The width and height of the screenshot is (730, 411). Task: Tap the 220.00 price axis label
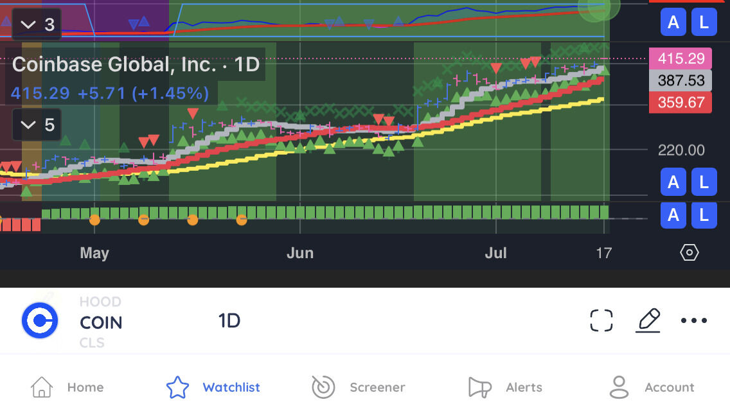pos(681,150)
